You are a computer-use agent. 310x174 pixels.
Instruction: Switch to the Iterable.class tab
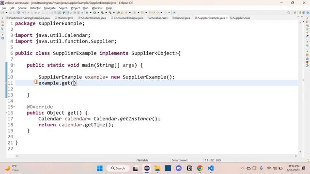(x=158, y=18)
